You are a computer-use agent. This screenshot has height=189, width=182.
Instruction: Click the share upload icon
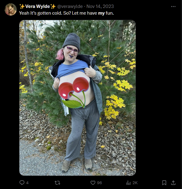(173, 183)
